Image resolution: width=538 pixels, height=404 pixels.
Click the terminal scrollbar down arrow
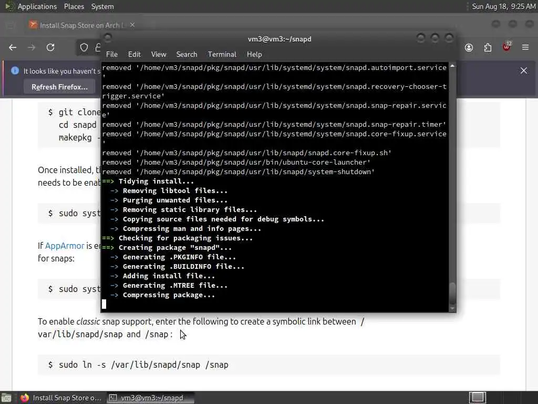[452, 308]
